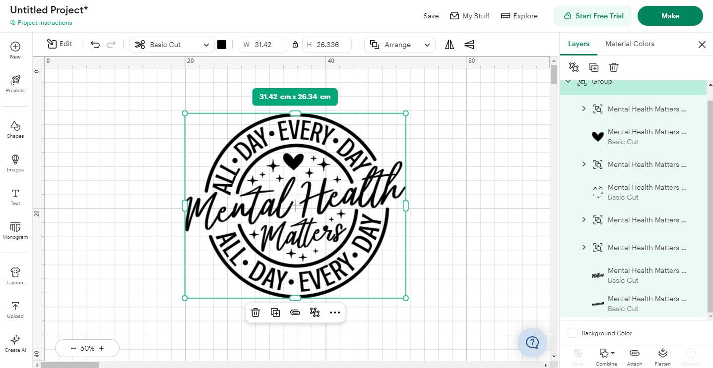This screenshot has width=713, height=368.
Task: Open the Project Instructions link
Action: click(41, 23)
